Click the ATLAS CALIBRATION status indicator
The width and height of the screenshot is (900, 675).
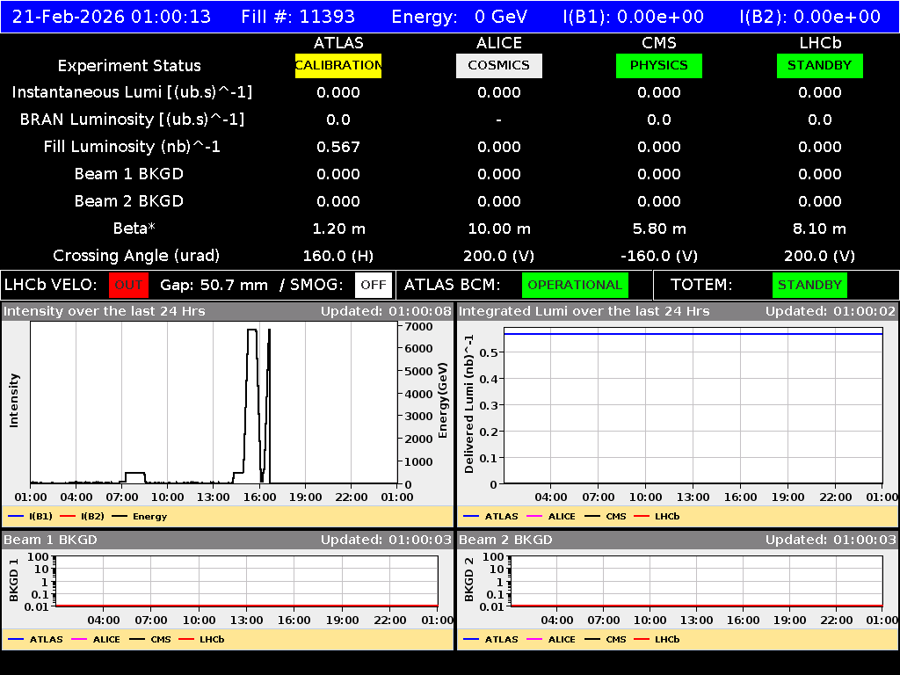[338, 65]
